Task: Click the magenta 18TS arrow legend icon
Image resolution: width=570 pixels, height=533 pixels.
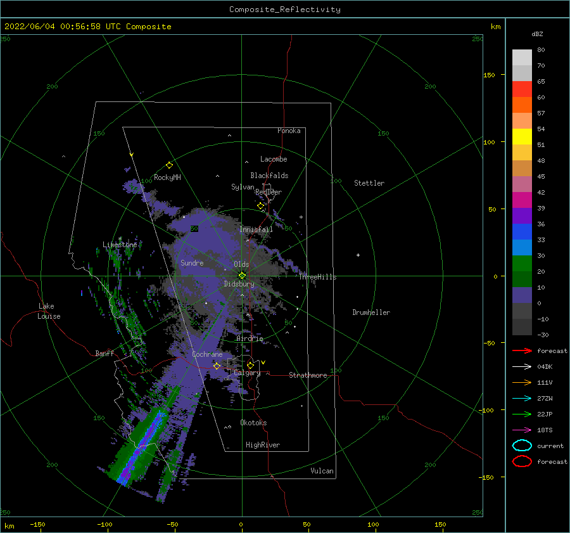Action: click(x=522, y=430)
